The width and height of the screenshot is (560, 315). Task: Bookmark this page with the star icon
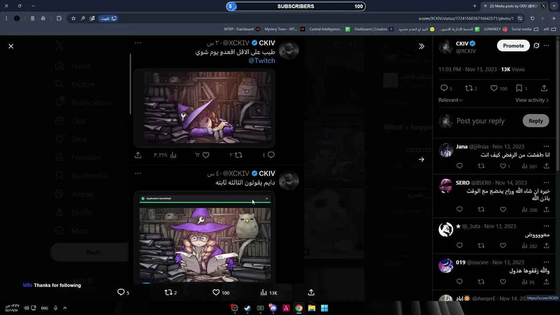73,18
